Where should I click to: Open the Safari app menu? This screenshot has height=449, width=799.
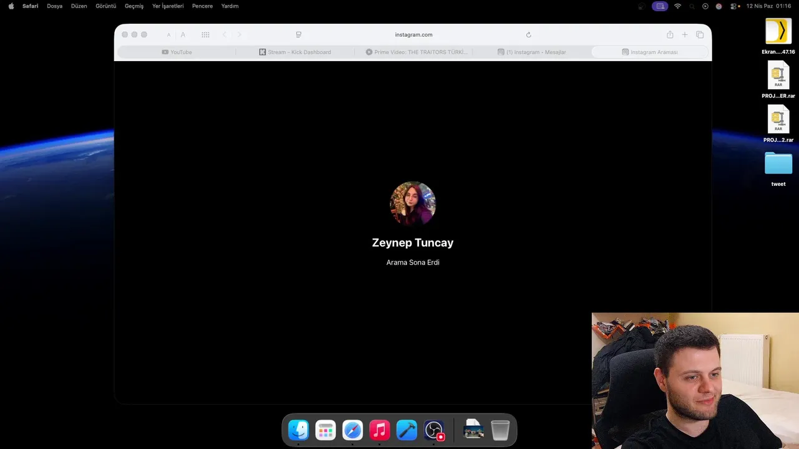tap(30, 6)
